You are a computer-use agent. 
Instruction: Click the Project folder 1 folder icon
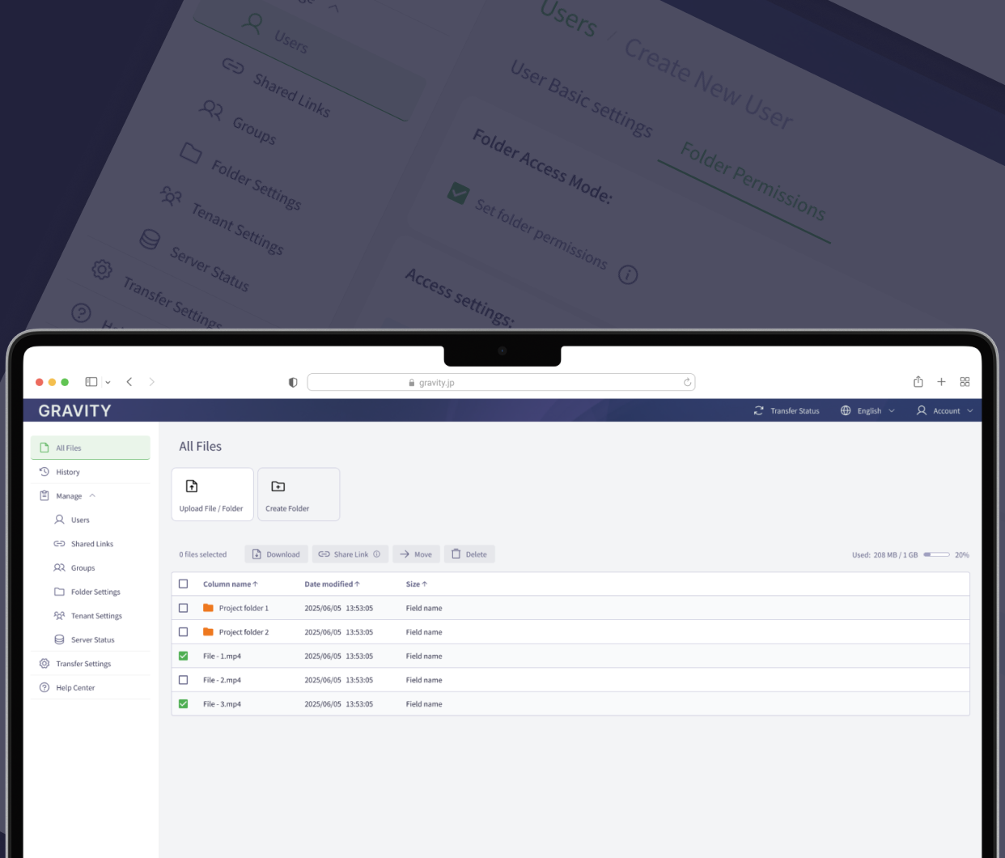(x=208, y=607)
